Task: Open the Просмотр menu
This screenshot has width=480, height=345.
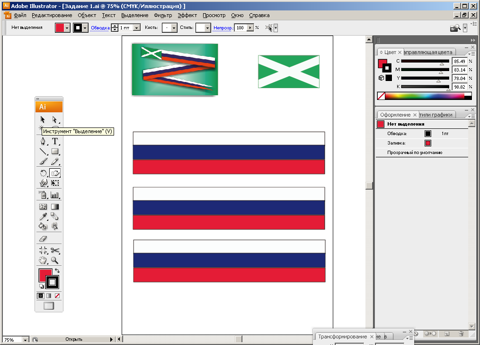Action: pos(214,15)
